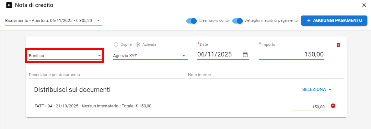Select the Ospite radio button
The image size is (371, 129).
pyautogui.click(x=116, y=45)
